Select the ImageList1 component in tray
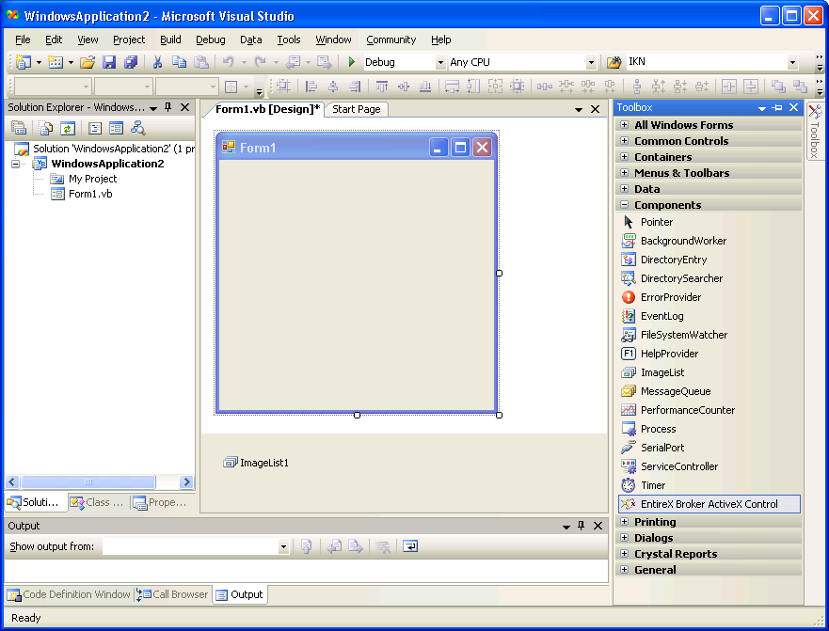The image size is (829, 631). coord(257,463)
